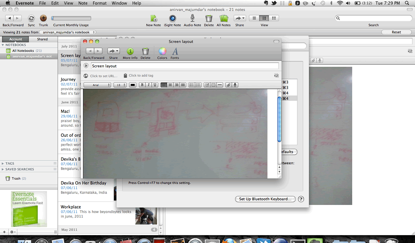Image resolution: width=415 pixels, height=243 pixels.
Task: Open More Info in Screen layout window
Action: [130, 51]
